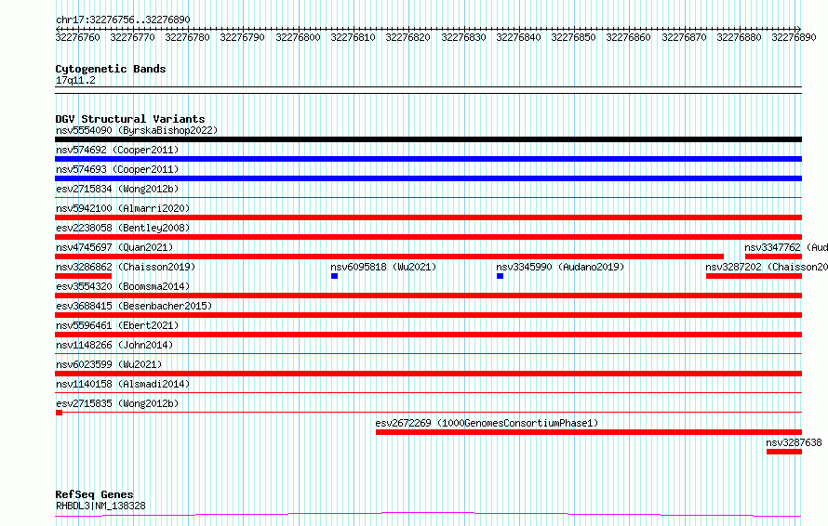
Task: Select the short red nsv3286862 bar
Action: [84, 276]
